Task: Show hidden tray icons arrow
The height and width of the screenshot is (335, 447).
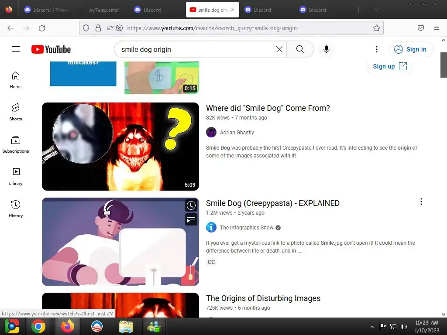Action: 372,327
